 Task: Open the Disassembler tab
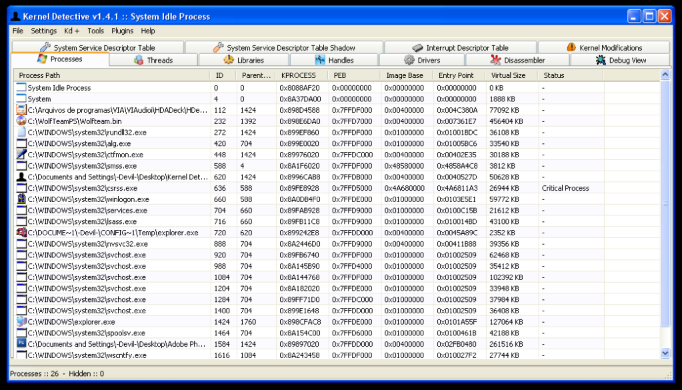517,60
